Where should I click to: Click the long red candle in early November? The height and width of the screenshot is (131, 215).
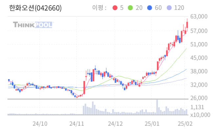click(x=84, y=88)
